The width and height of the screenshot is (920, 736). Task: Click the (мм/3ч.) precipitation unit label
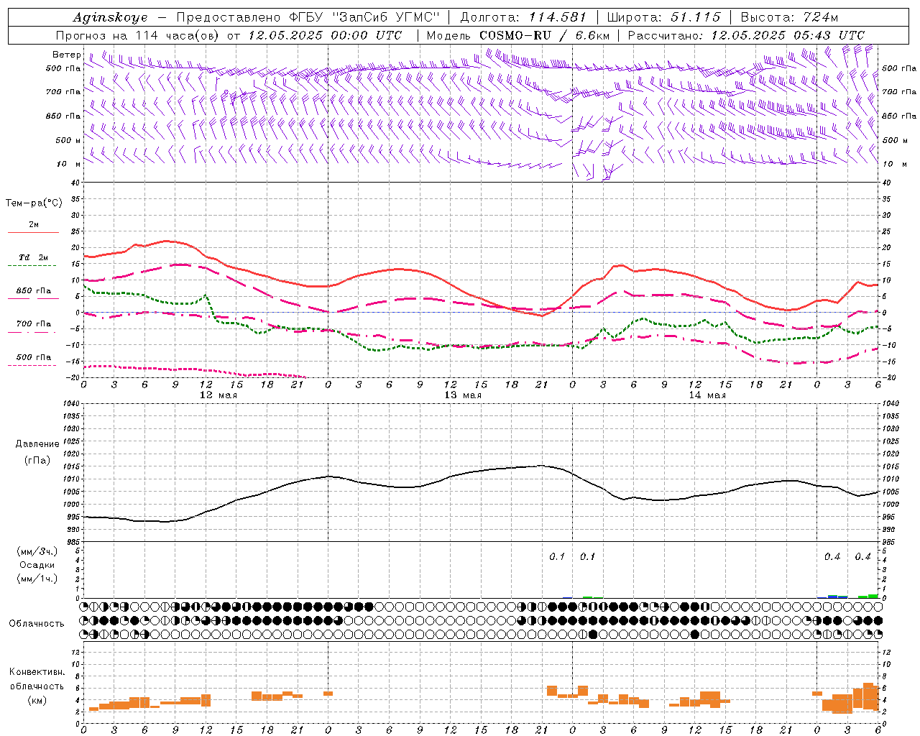(x=37, y=552)
